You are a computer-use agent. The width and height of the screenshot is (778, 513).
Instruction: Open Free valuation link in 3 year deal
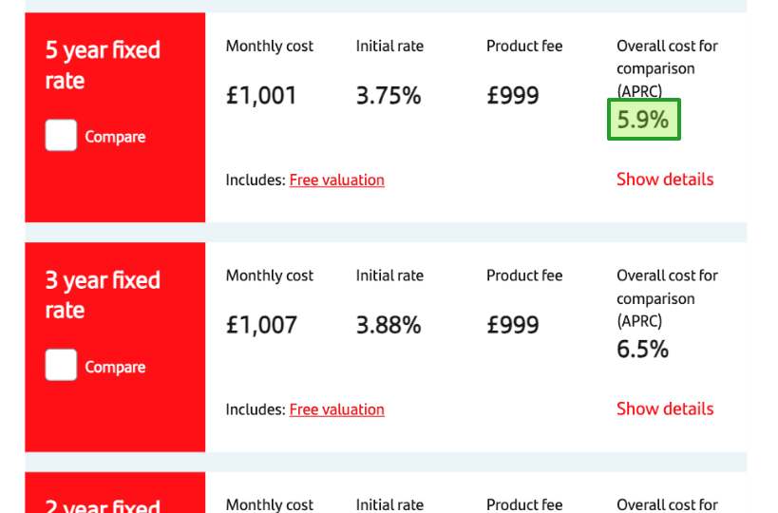pos(336,409)
